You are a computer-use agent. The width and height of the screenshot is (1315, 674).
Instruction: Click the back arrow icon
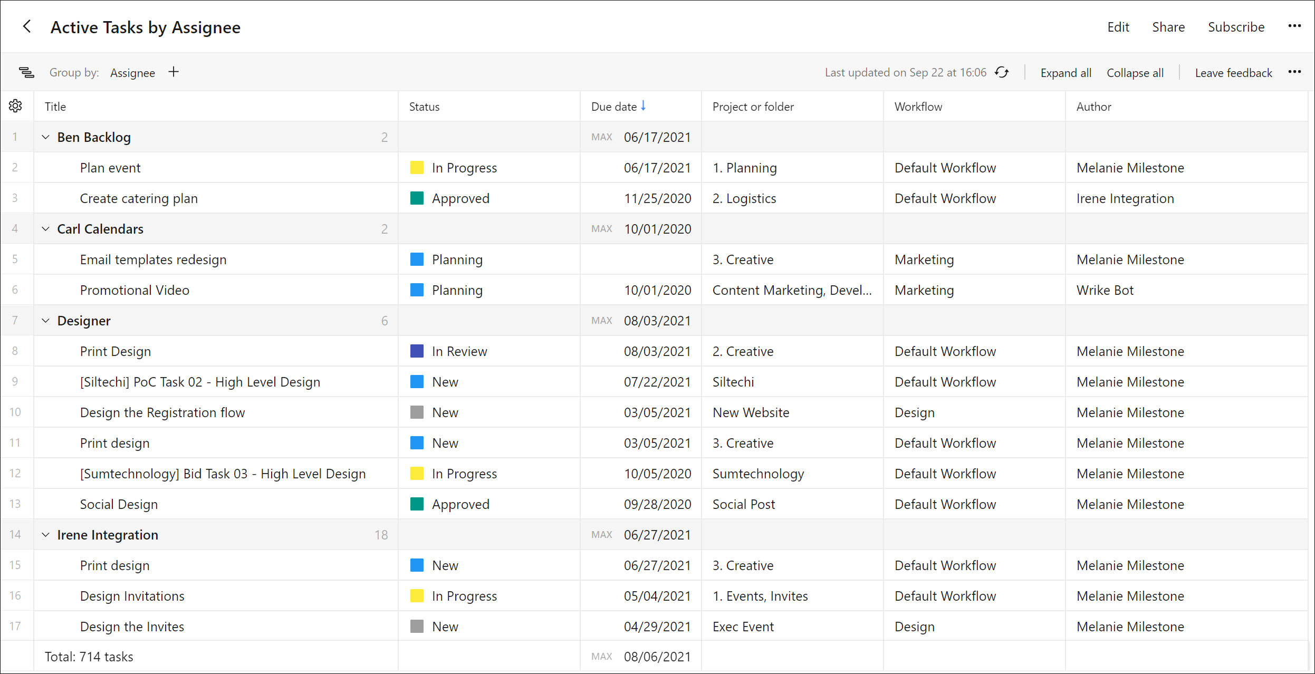tap(27, 26)
